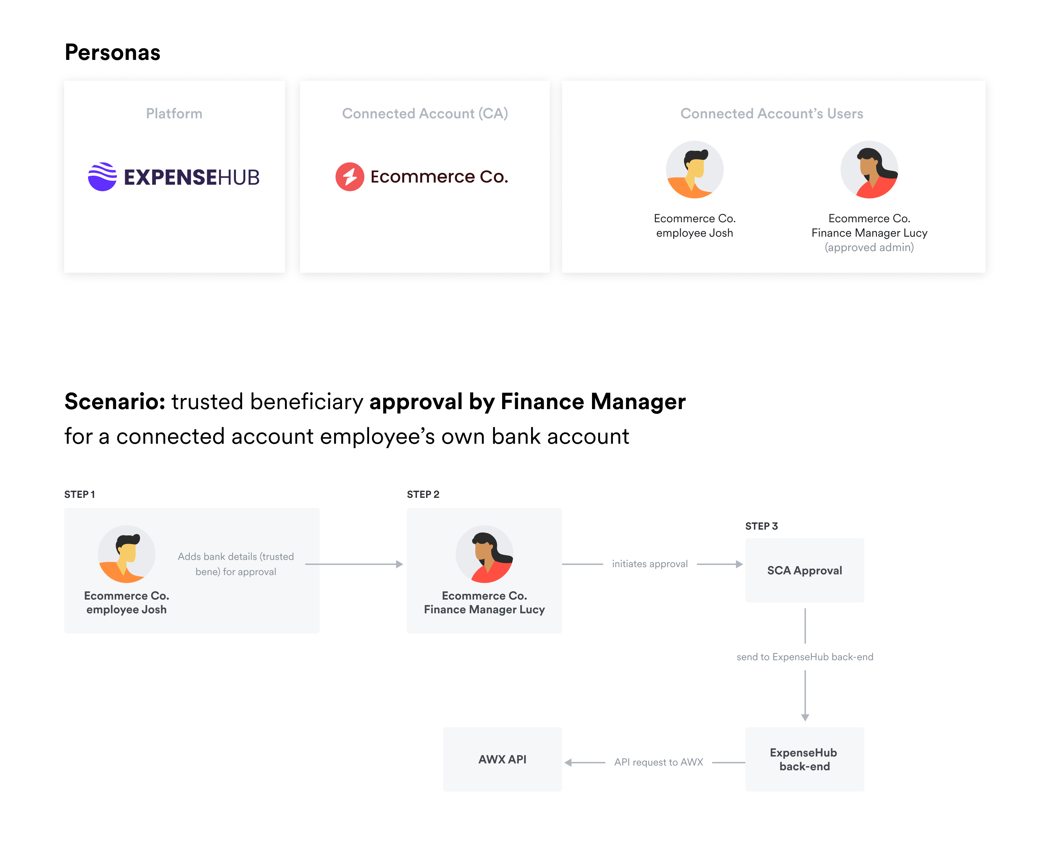The height and width of the screenshot is (868, 1039).
Task: Click the "API request to AWX" label
Action: 658,763
